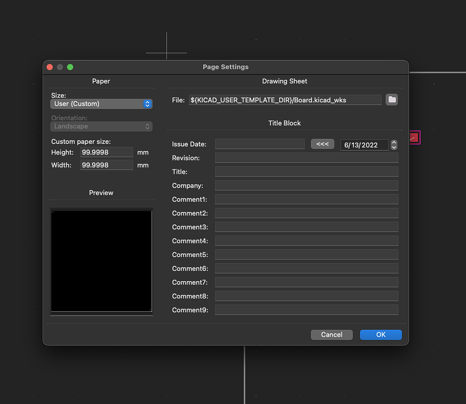Click the Revision input field
466x404 pixels.
(x=306, y=157)
